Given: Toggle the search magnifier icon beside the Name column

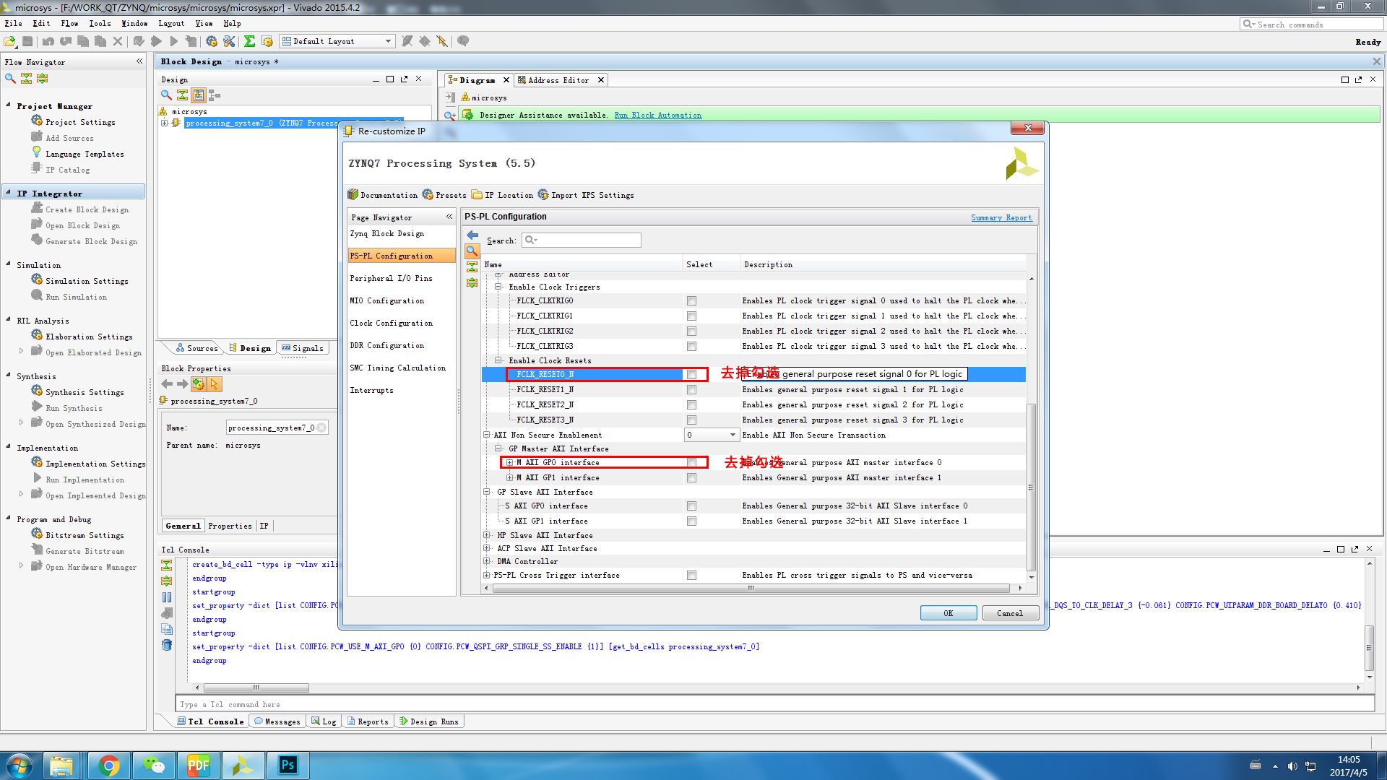Looking at the screenshot, I should (472, 251).
